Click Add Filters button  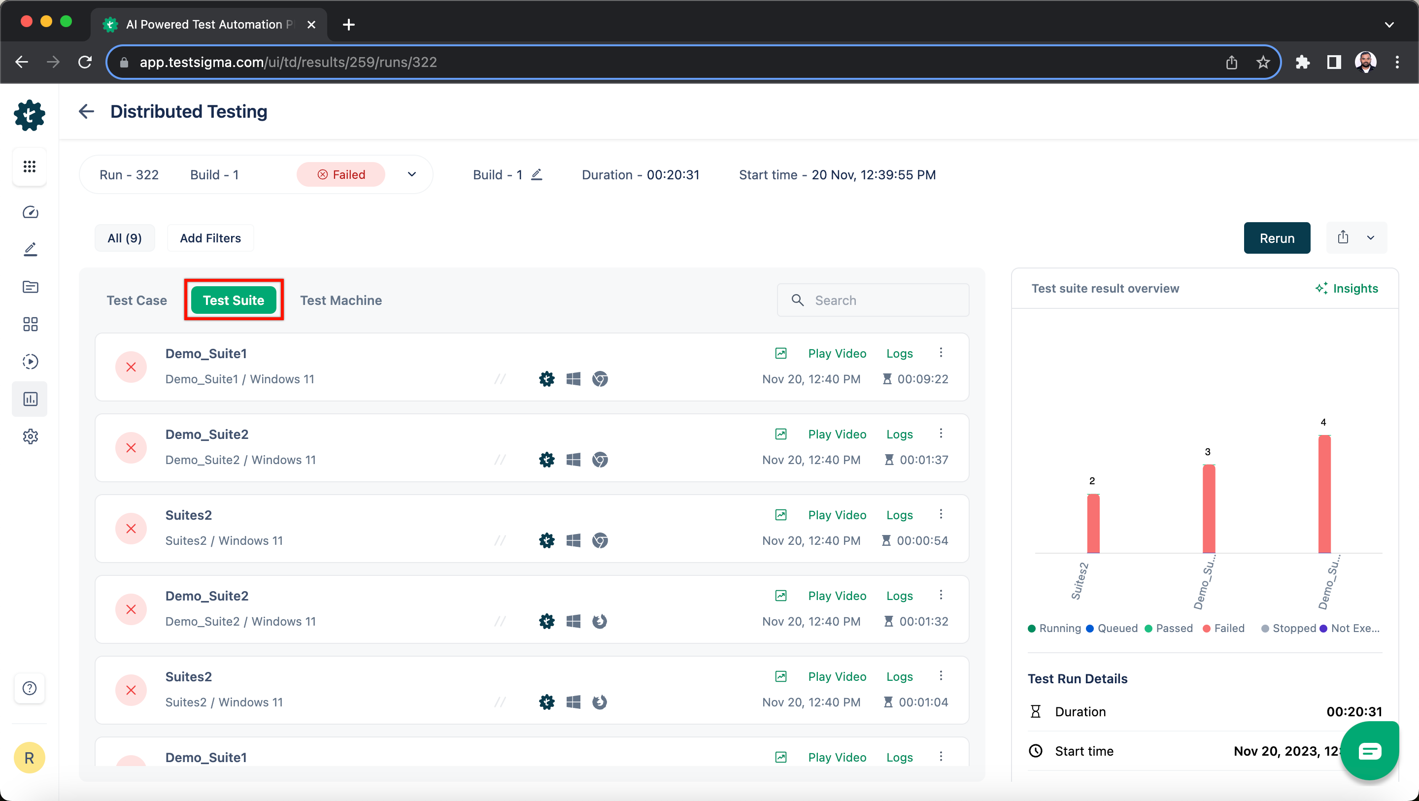210,238
